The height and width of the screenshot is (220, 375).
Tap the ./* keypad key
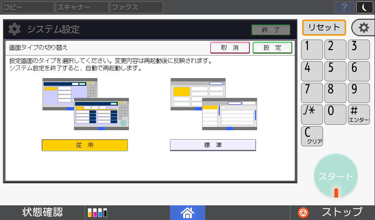[x=312, y=114]
